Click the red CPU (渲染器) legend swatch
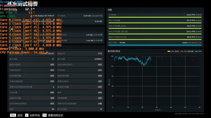The width and height of the screenshot is (211, 118). 181,51
